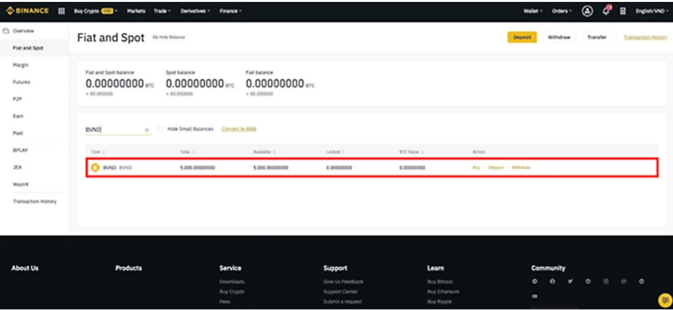
Task: Open the Wallet dropdown in header
Action: click(x=533, y=11)
